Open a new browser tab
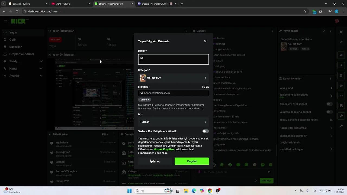Viewport: 347px width, 195px height. [182, 4]
